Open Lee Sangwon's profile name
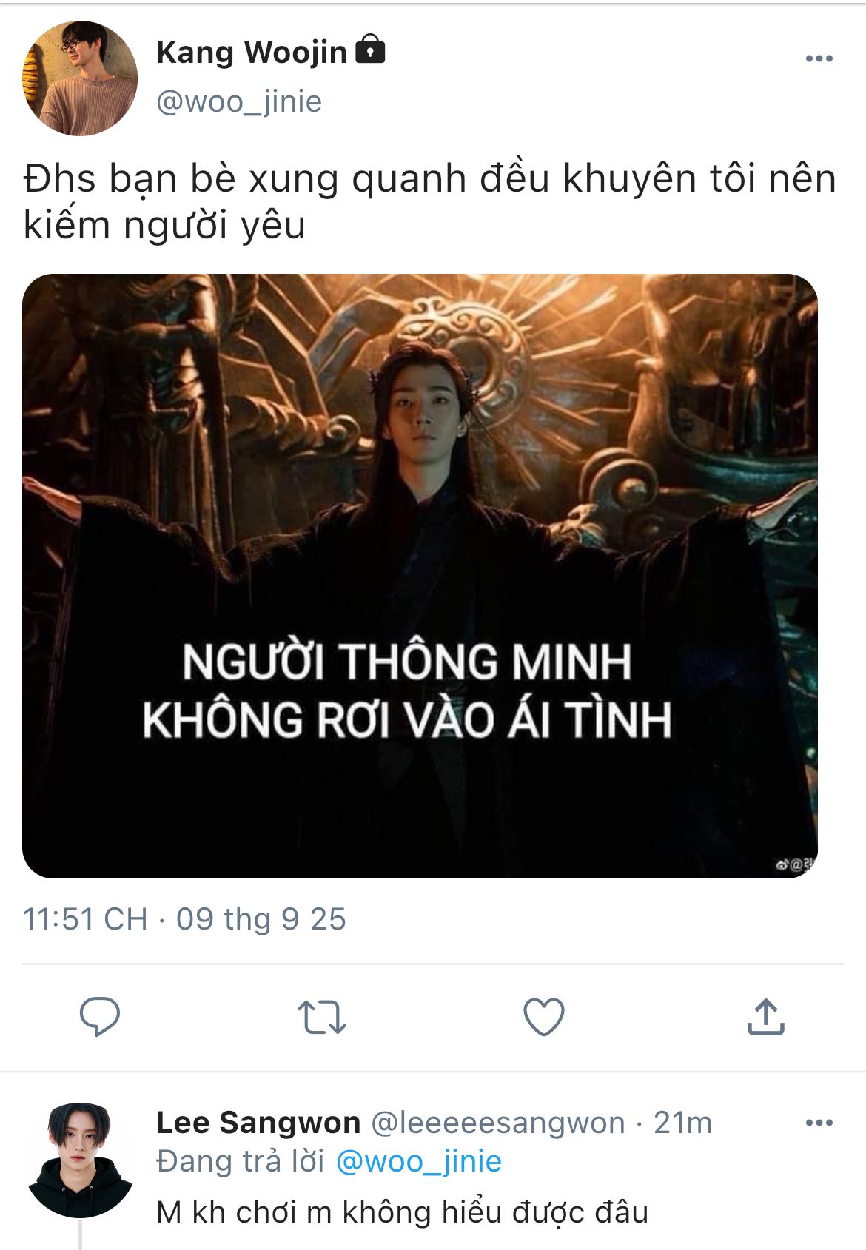This screenshot has width=866, height=1250. [258, 1123]
